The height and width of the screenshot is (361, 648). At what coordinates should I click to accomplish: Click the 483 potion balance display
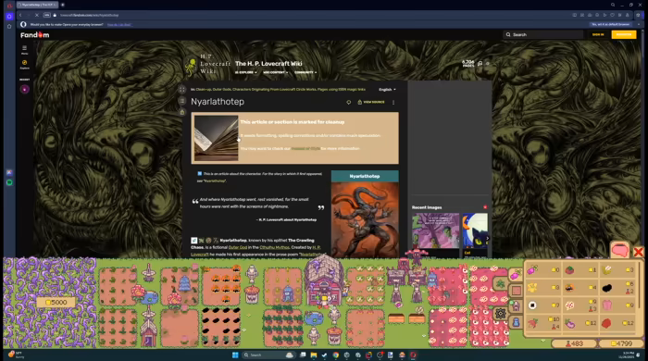tap(574, 343)
